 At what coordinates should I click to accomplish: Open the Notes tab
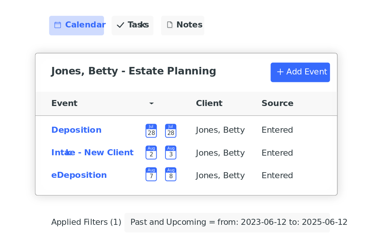pyautogui.click(x=183, y=26)
